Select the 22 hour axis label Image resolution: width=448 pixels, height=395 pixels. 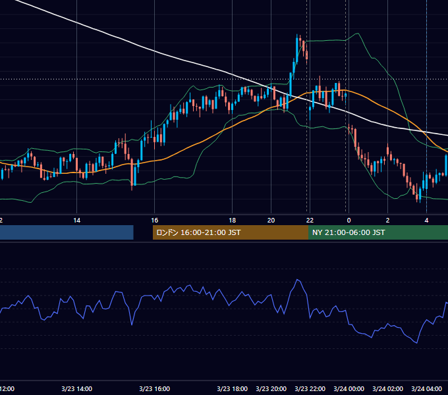[x=310, y=221]
